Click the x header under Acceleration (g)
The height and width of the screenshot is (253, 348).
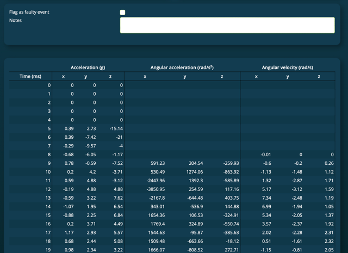[64, 76]
